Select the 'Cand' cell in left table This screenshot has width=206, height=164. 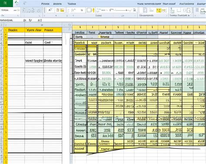tap(53, 42)
